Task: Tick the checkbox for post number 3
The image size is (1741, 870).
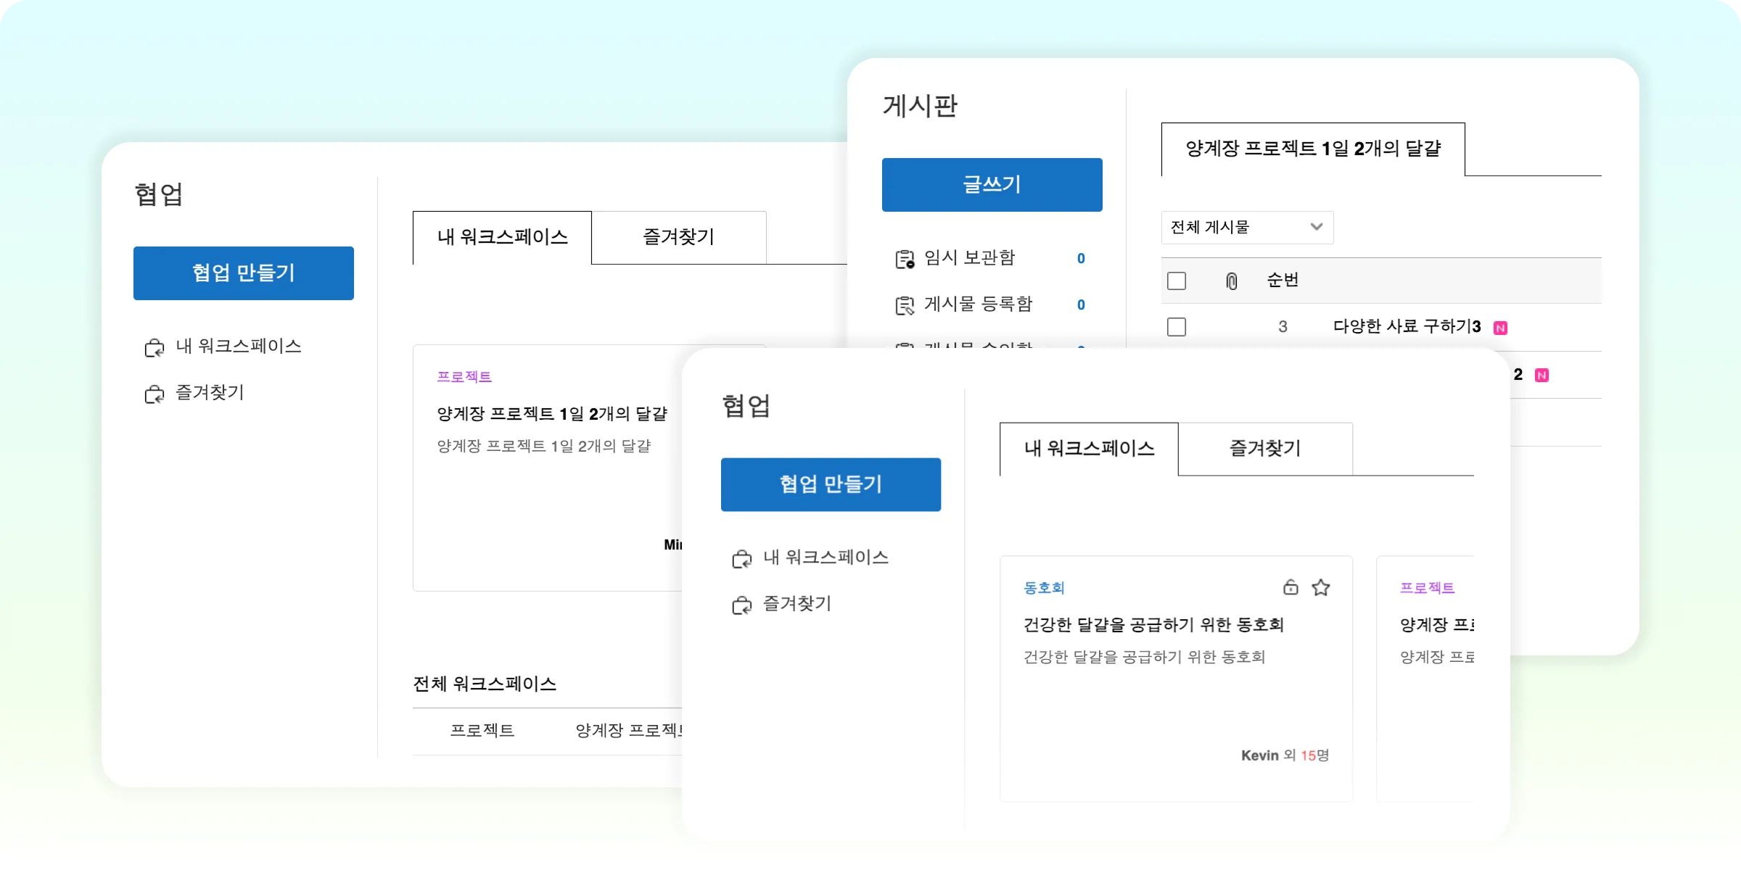Action: [x=1177, y=327]
